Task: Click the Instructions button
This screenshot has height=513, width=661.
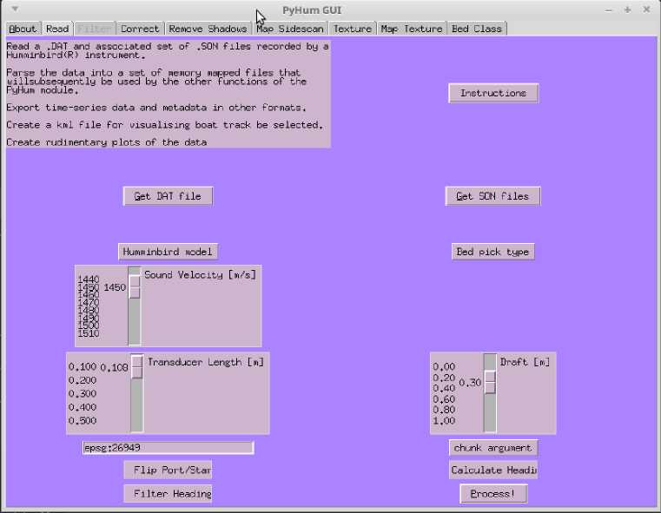Action: (x=493, y=93)
